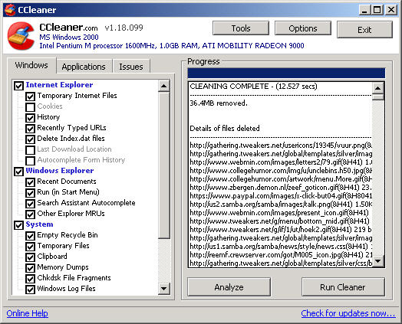Image resolution: width=402 pixels, height=324 pixels.
Task: Uncheck the Clipboard option
Action: click(30, 257)
